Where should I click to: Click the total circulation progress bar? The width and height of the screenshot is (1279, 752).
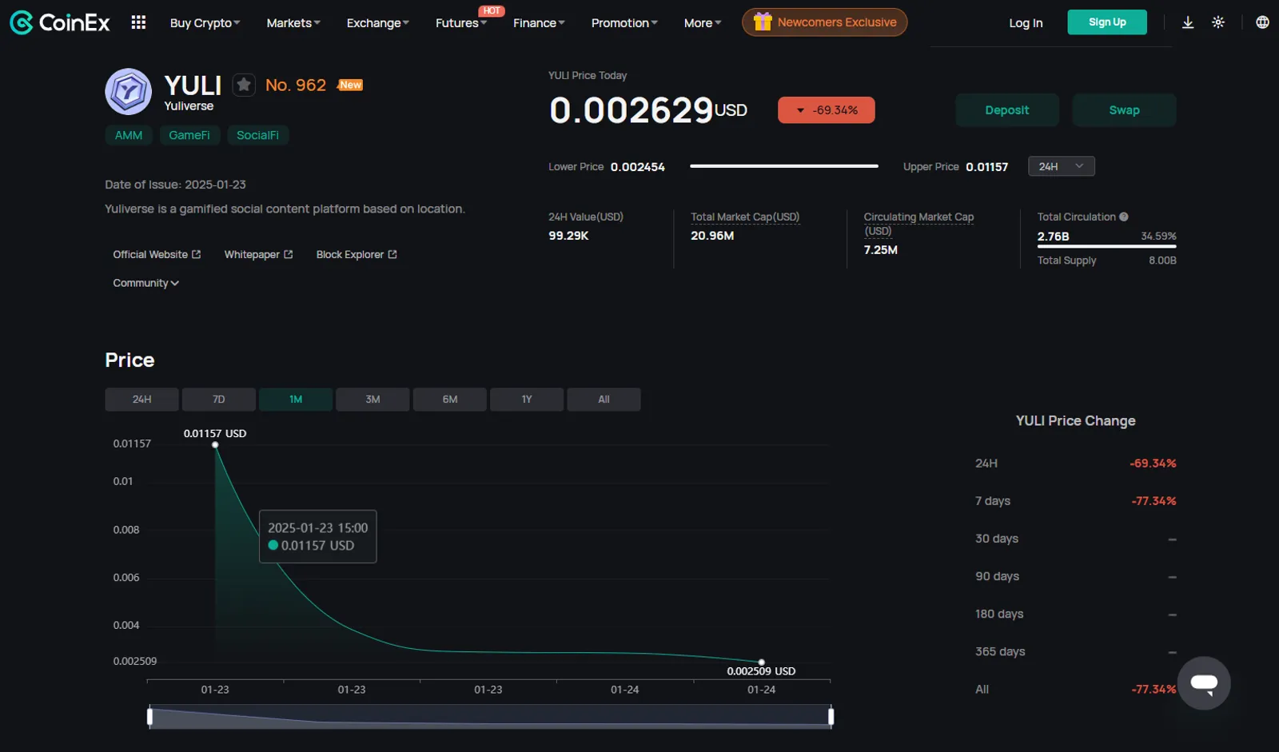click(1106, 246)
